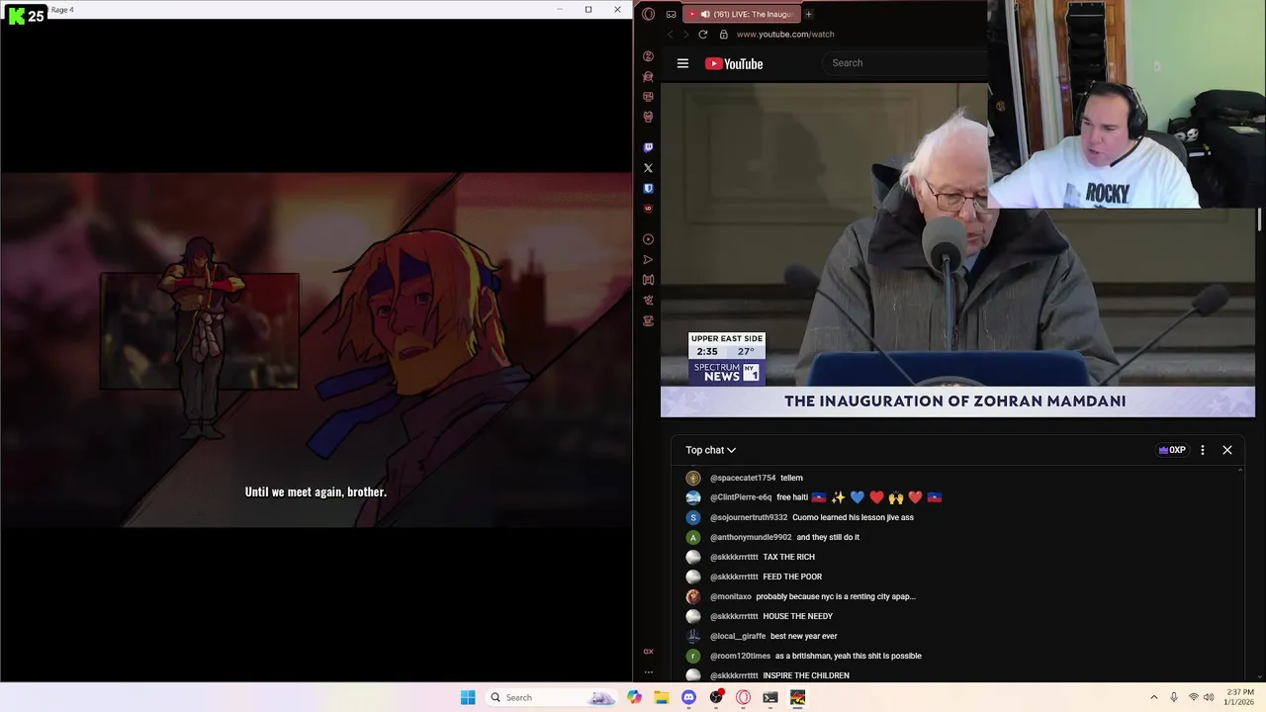The width and height of the screenshot is (1266, 712).
Task: Close the live chat panel with X
Action: [1227, 450]
